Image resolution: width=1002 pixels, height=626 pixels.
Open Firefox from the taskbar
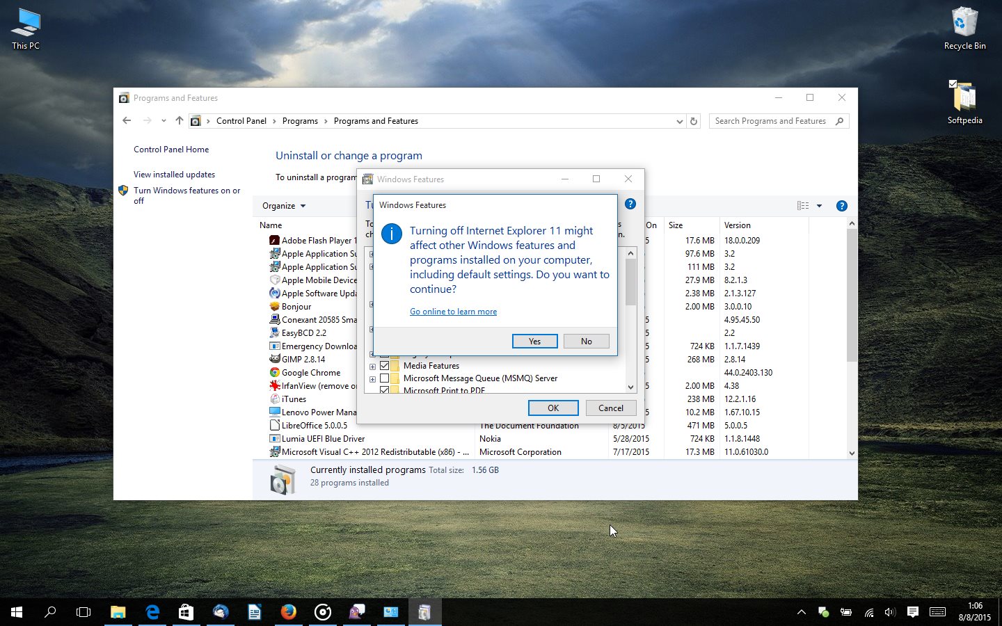tap(288, 612)
